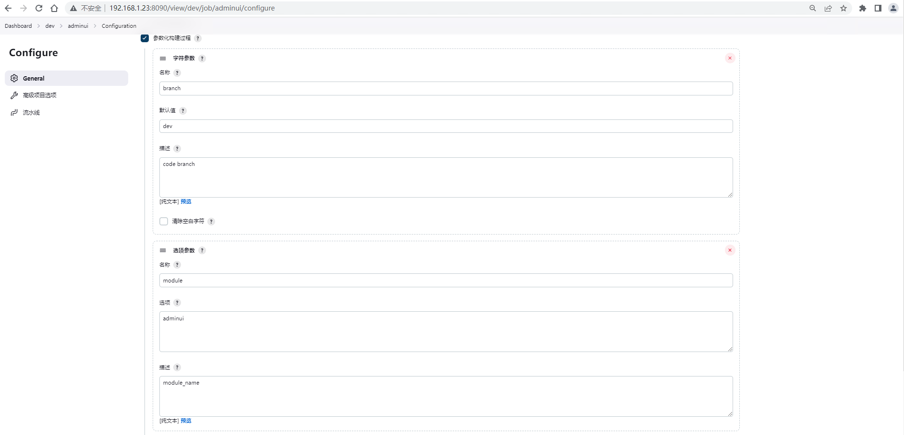Enable the 清除空白字符 checkbox
This screenshot has width=904, height=435.
click(164, 221)
